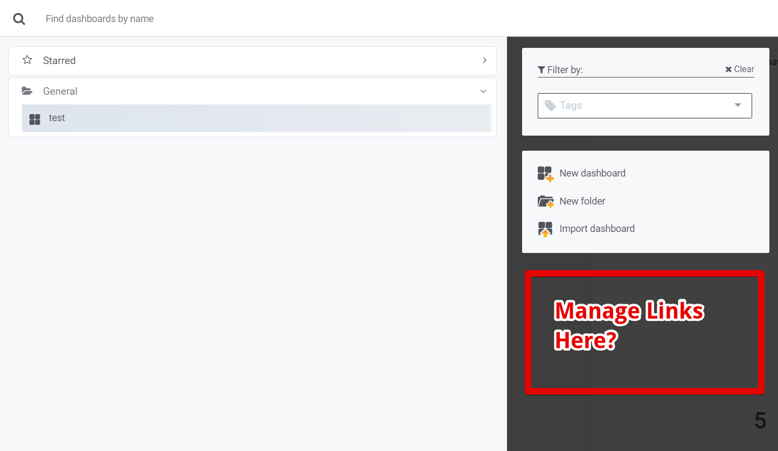Click the search magnifier icon
Screen dimensions: 778x451
point(19,19)
